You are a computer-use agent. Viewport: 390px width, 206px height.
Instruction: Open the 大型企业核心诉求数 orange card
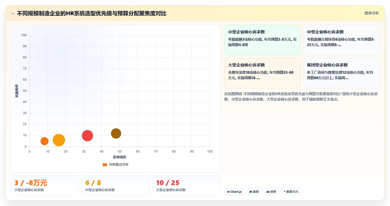(262, 73)
